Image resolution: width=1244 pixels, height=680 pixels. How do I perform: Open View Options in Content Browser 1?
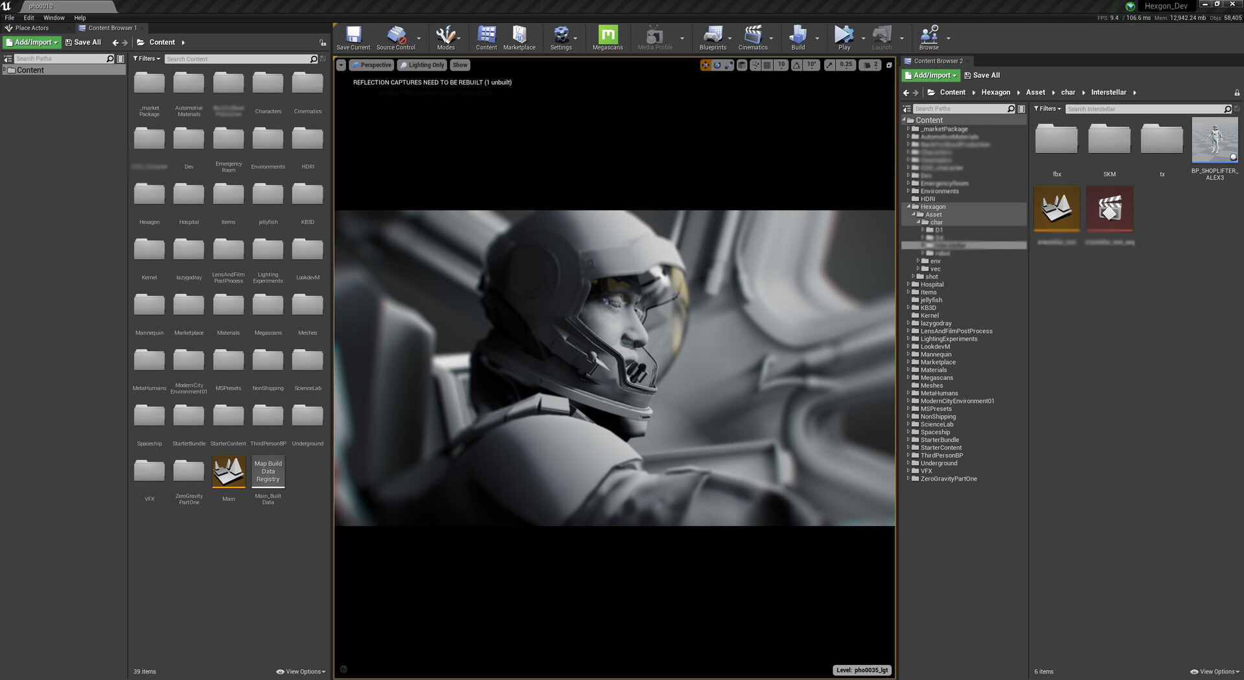pos(301,672)
